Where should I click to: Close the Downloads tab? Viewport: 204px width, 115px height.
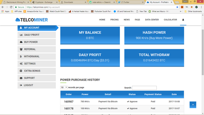click(x=85, y=2)
